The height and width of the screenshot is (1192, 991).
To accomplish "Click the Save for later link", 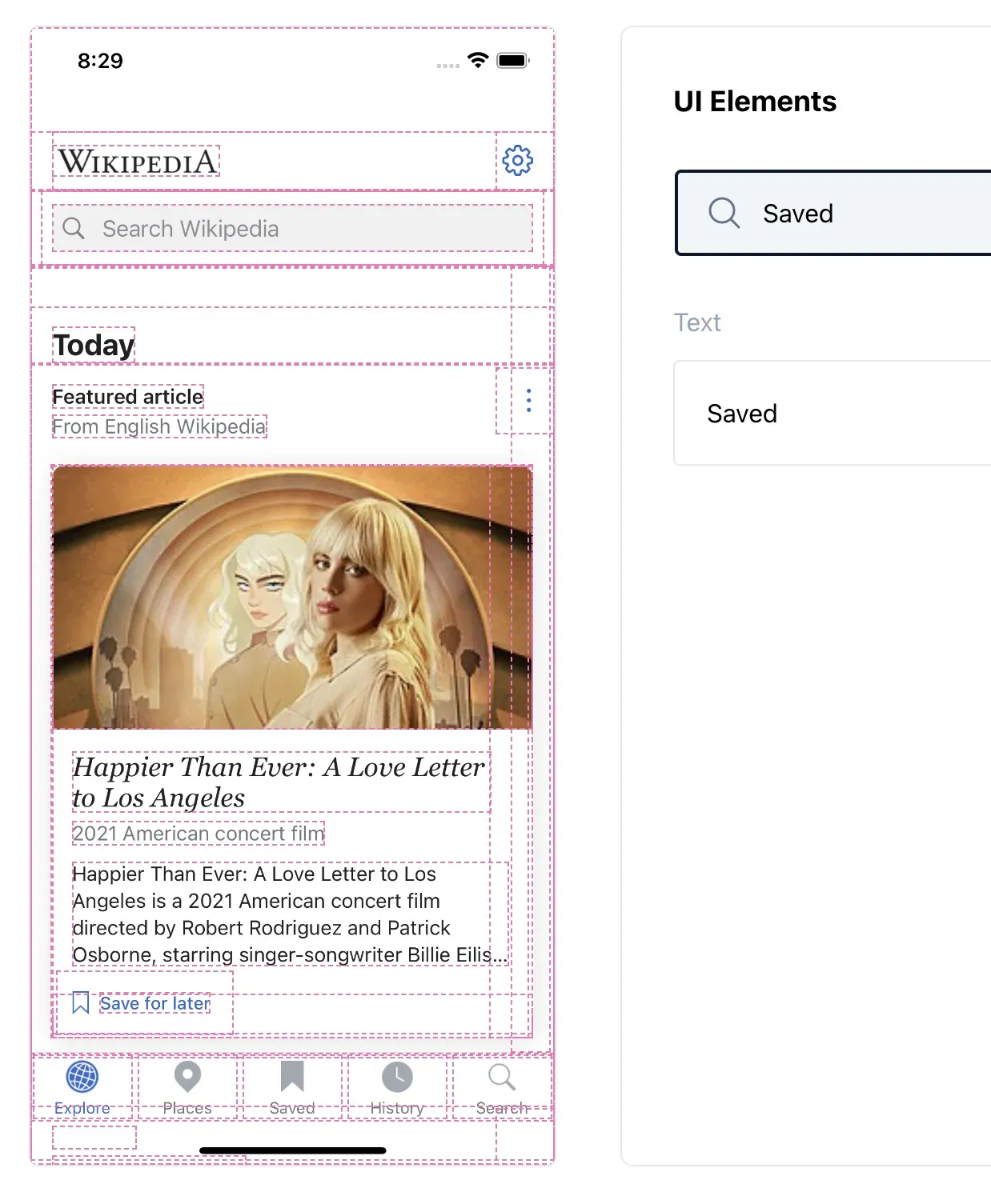I will click(155, 1003).
